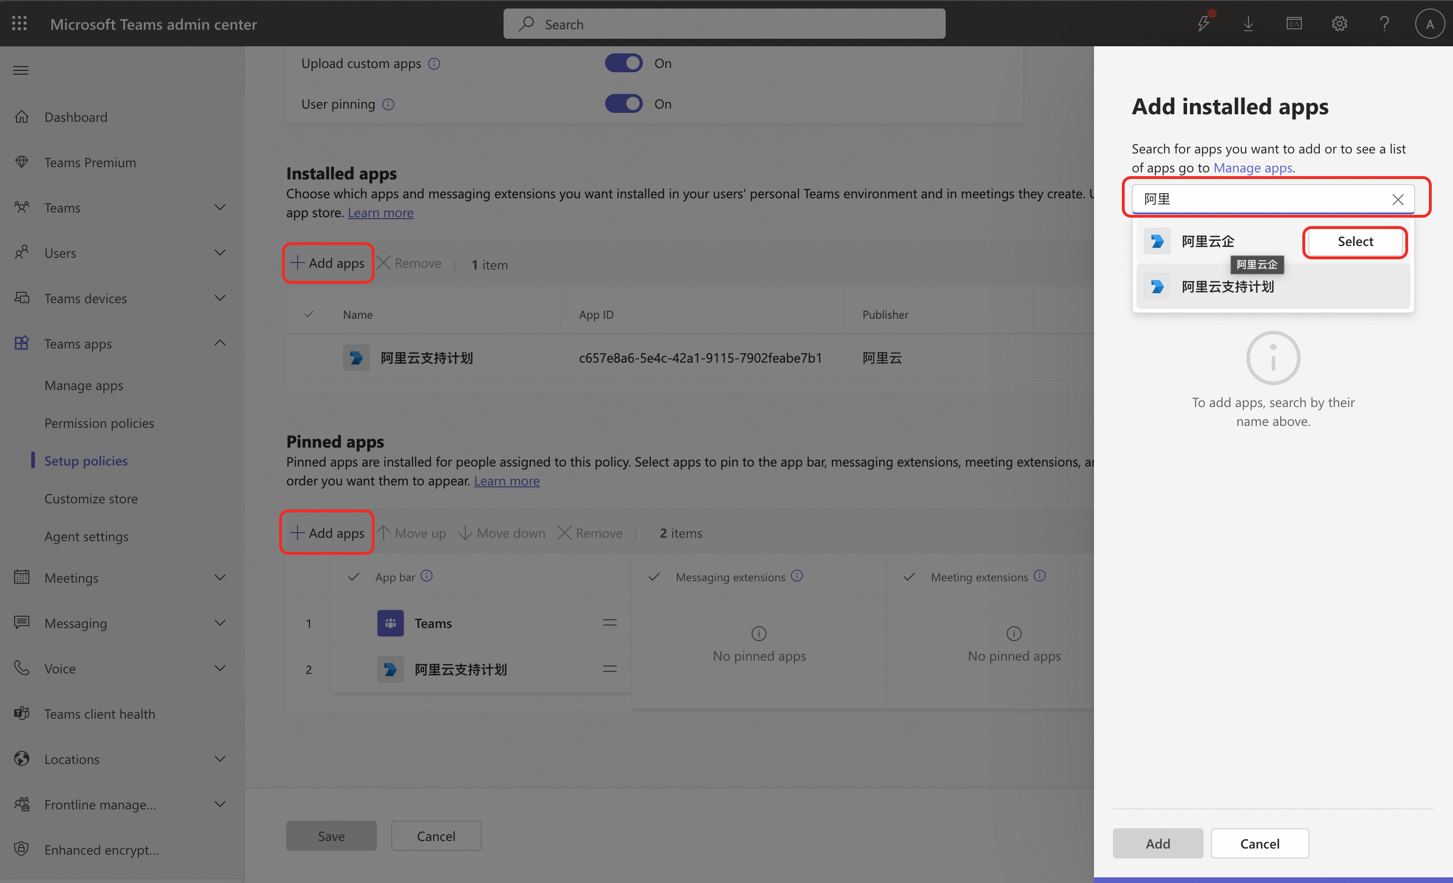
Task: Collapse the Teams apps nav section
Action: pos(220,343)
